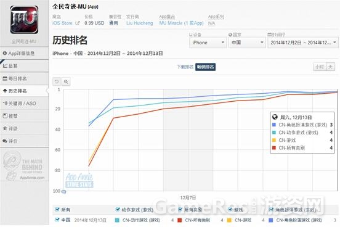Expand the 中国 country dropdown
The height and width of the screenshot is (227, 340).
247,43
